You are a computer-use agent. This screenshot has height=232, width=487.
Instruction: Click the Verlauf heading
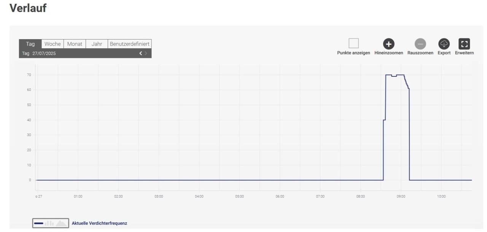(27, 8)
